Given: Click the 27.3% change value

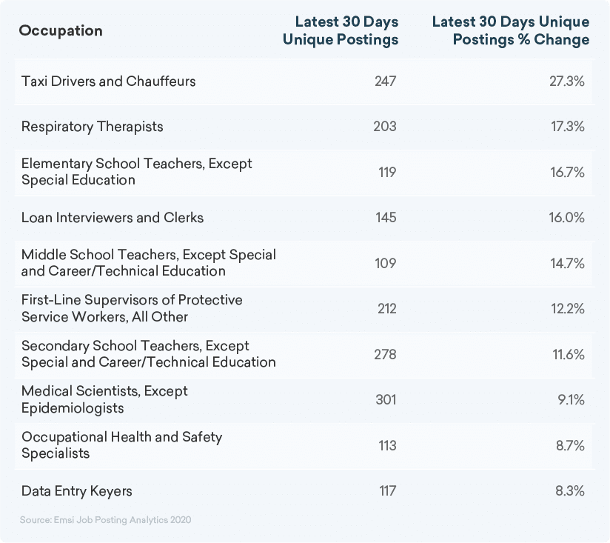Looking at the screenshot, I should 566,81.
